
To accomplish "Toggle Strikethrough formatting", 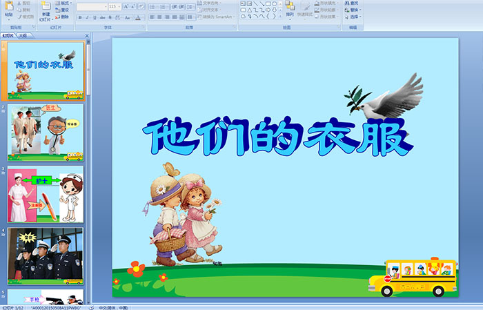I will [102, 17].
